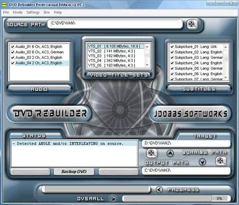
Task: Click the blank button right of Backup DVD
Action: click(x=118, y=172)
